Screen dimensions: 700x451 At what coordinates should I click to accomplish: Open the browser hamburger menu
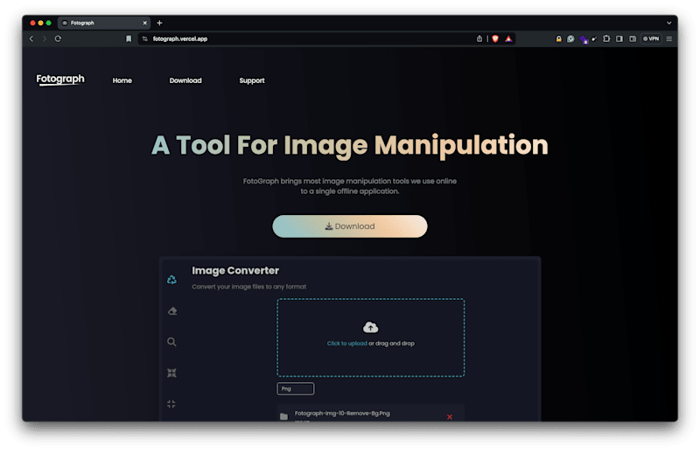coord(669,38)
